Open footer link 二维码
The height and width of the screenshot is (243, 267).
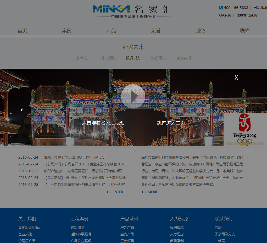click(220, 241)
